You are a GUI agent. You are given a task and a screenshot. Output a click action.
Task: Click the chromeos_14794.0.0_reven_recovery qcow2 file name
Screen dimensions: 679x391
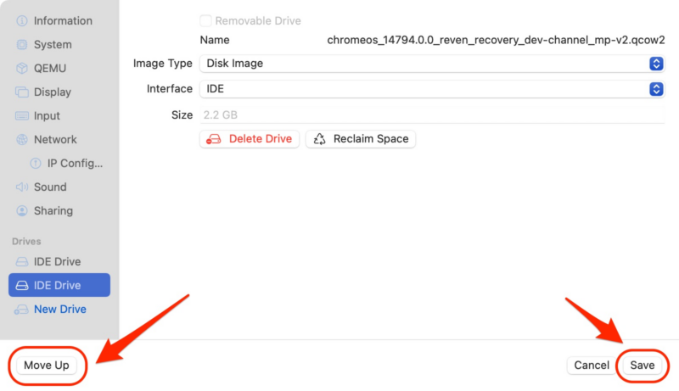click(x=496, y=40)
